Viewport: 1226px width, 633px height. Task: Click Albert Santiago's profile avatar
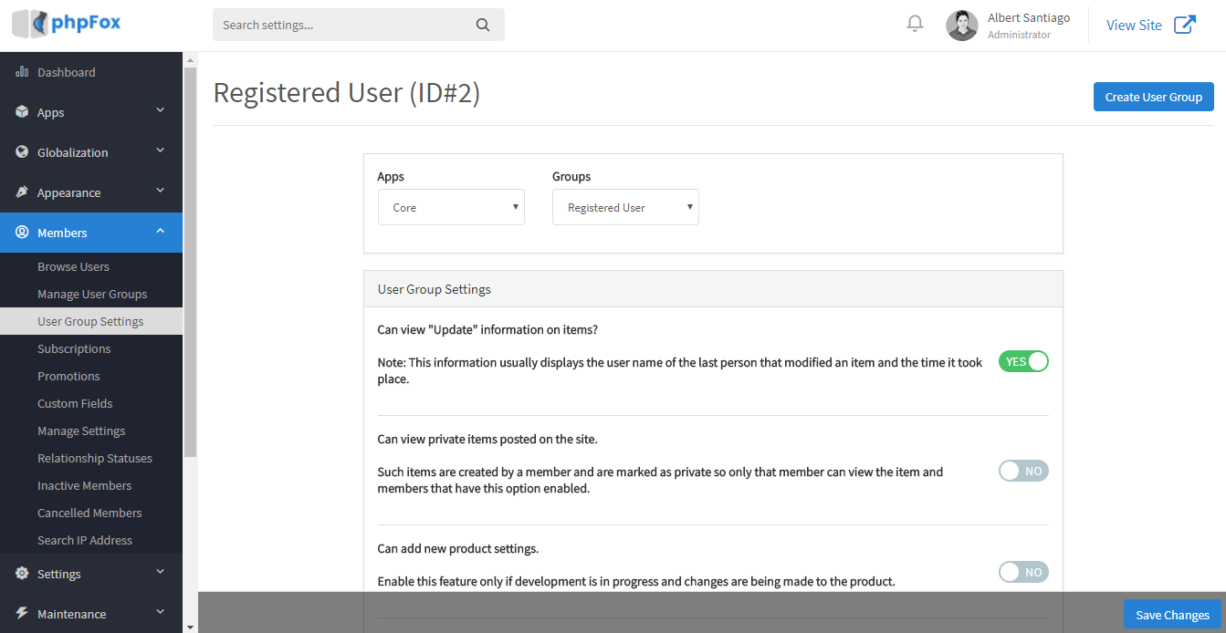tap(961, 26)
